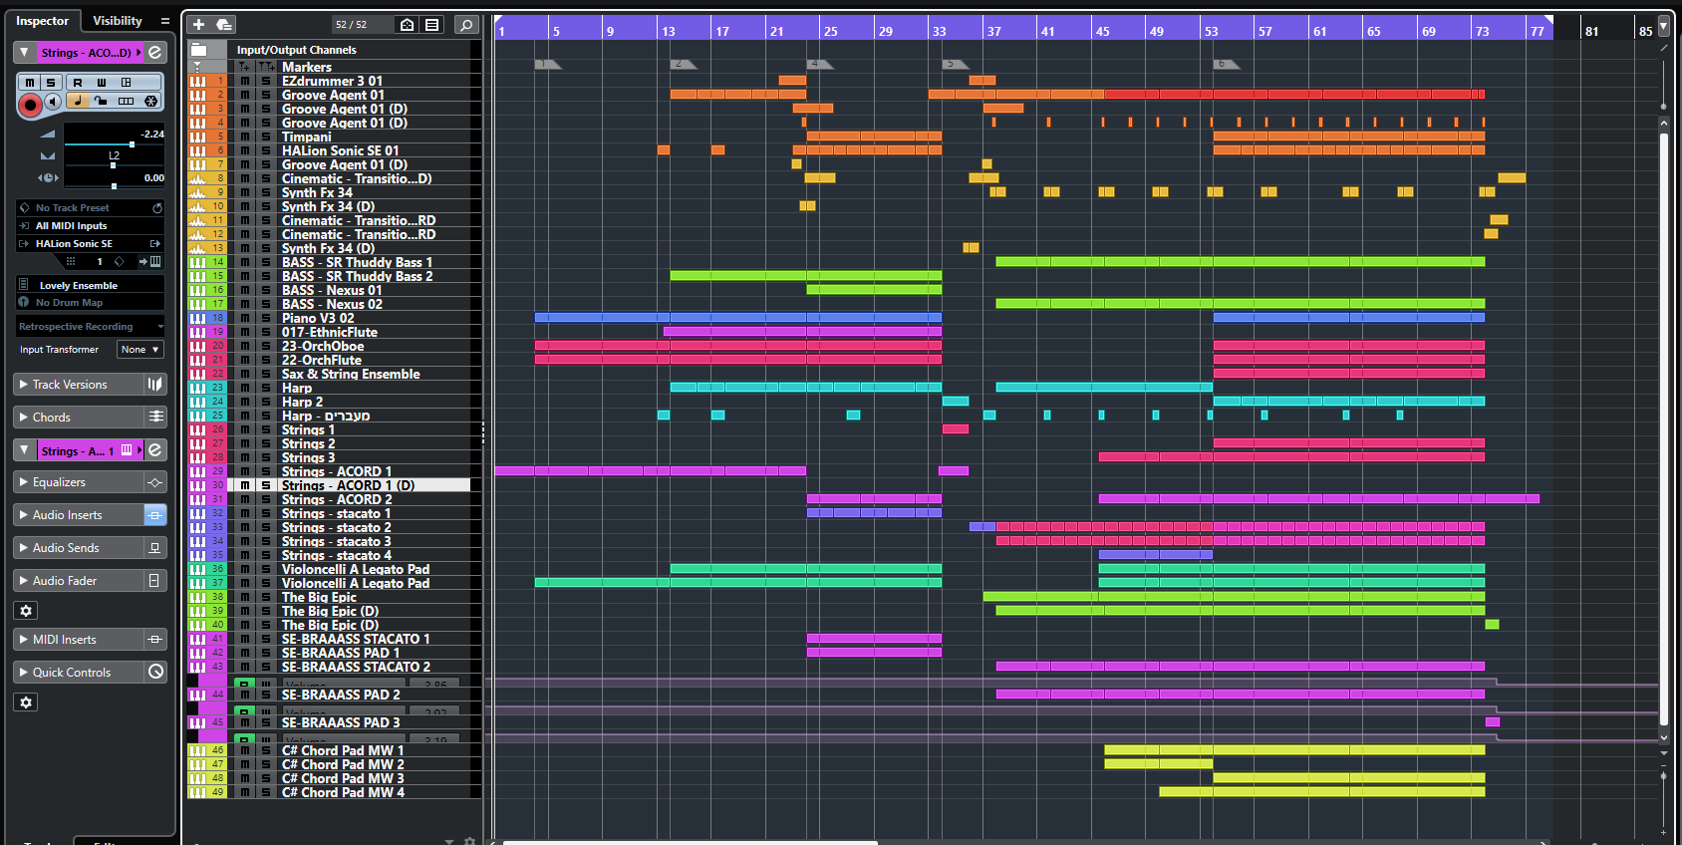The width and height of the screenshot is (1682, 845).
Task: Click the Audio Sends bypass icon
Action: coord(155,547)
